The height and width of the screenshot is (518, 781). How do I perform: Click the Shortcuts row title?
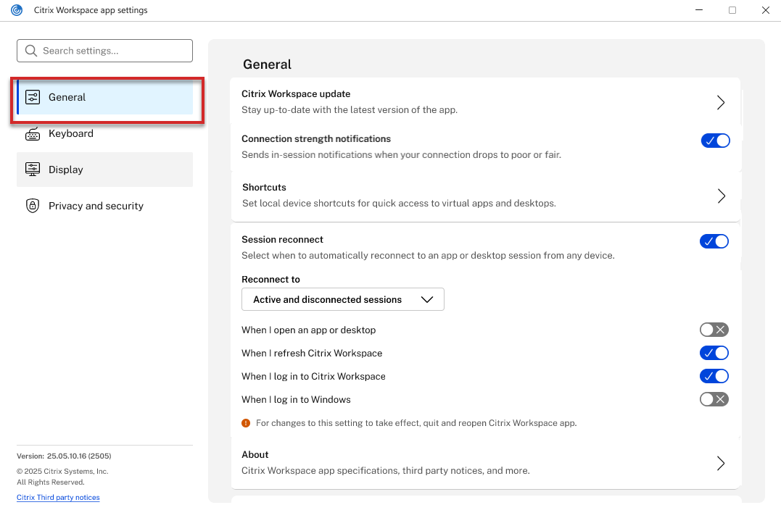point(264,187)
